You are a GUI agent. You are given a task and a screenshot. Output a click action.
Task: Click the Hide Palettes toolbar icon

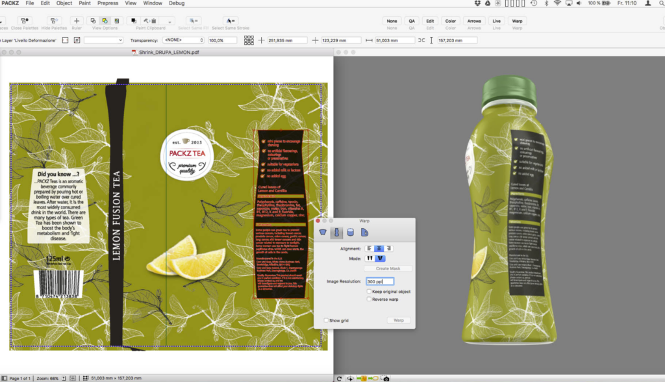[55, 21]
